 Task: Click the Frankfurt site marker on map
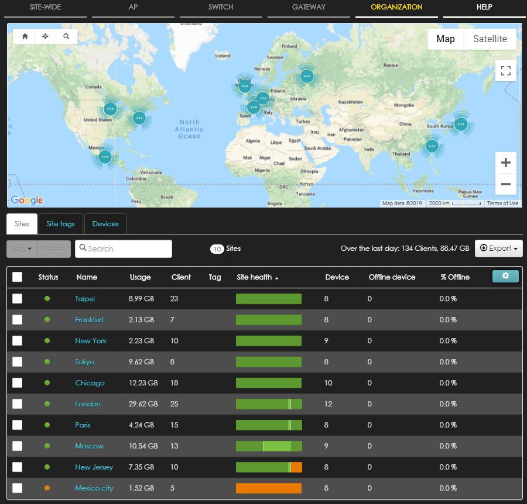[x=262, y=98]
